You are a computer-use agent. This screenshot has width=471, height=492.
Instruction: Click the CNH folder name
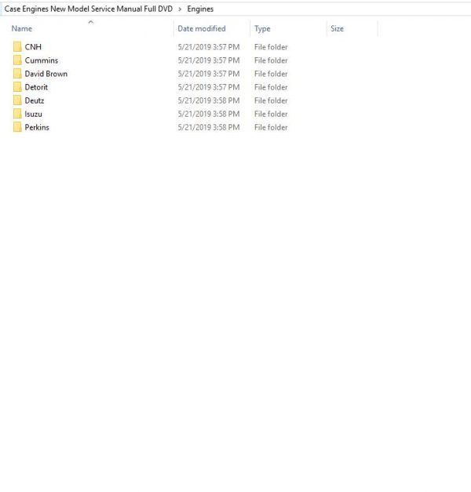pos(33,47)
